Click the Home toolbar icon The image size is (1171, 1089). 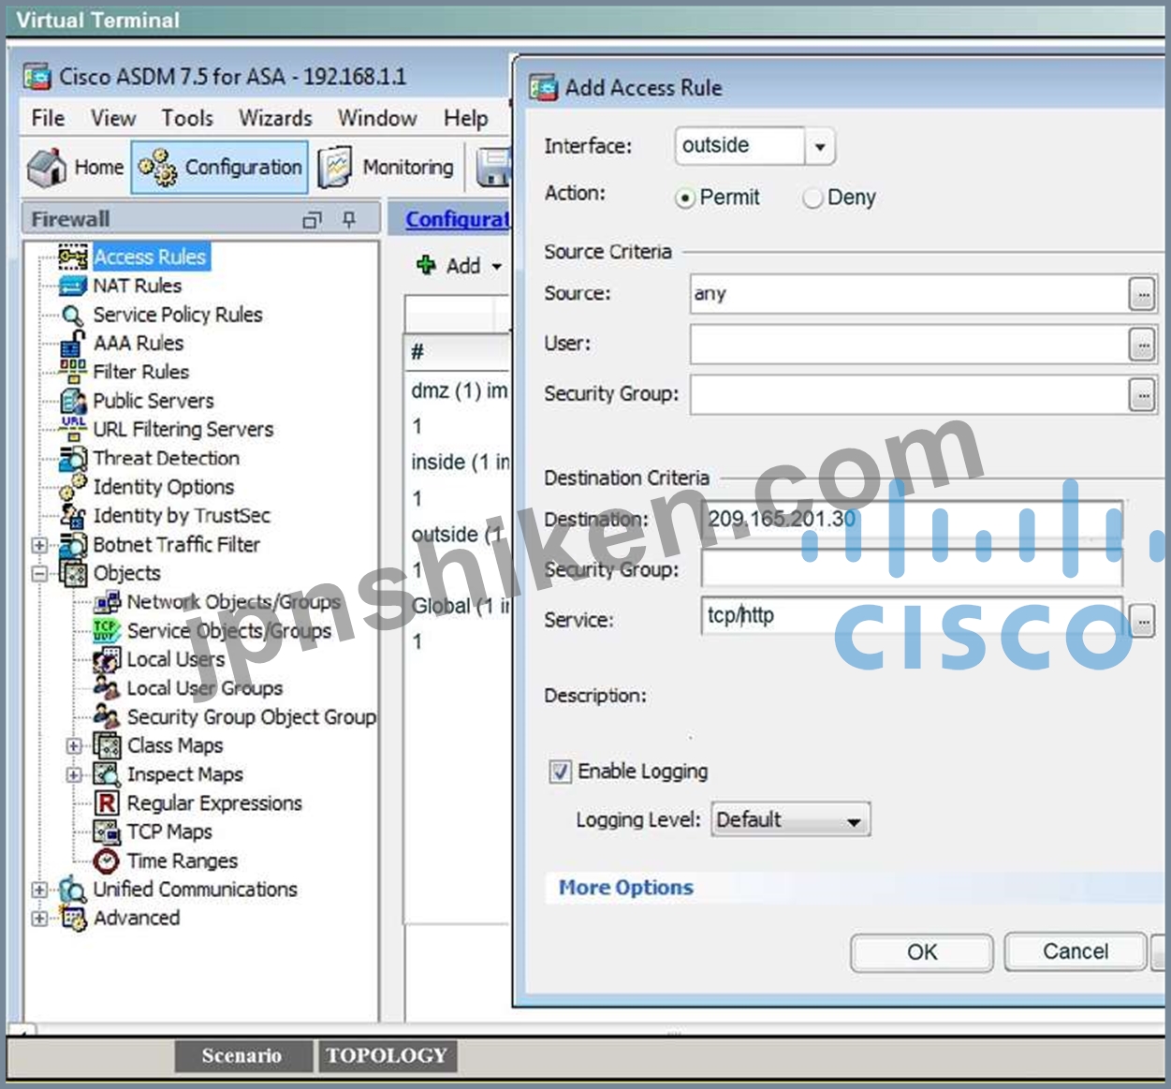47,168
